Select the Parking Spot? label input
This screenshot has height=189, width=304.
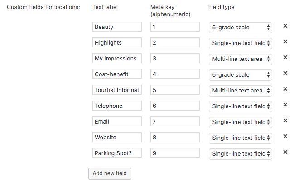[117, 153]
